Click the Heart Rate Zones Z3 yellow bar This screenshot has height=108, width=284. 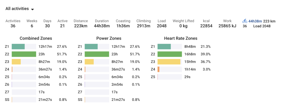click(169, 62)
